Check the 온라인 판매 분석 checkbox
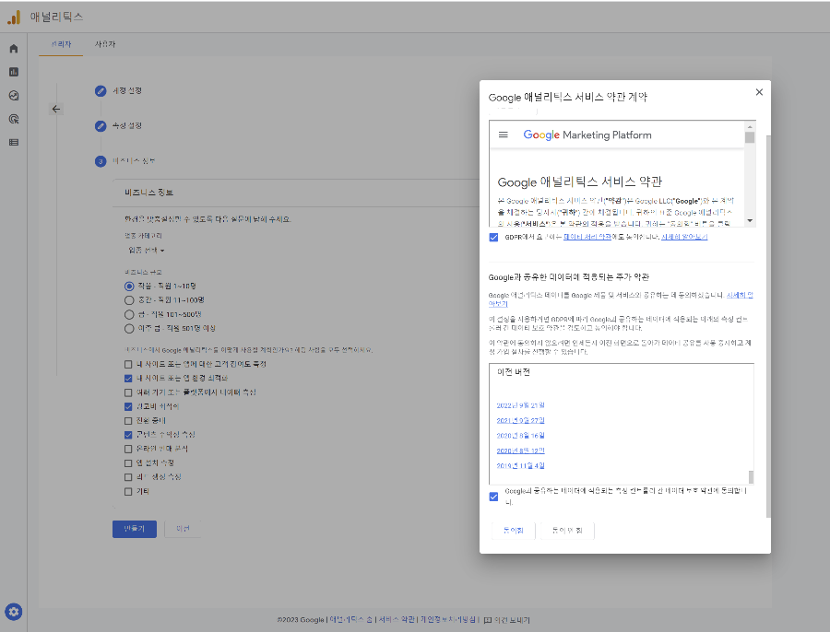 [128, 449]
